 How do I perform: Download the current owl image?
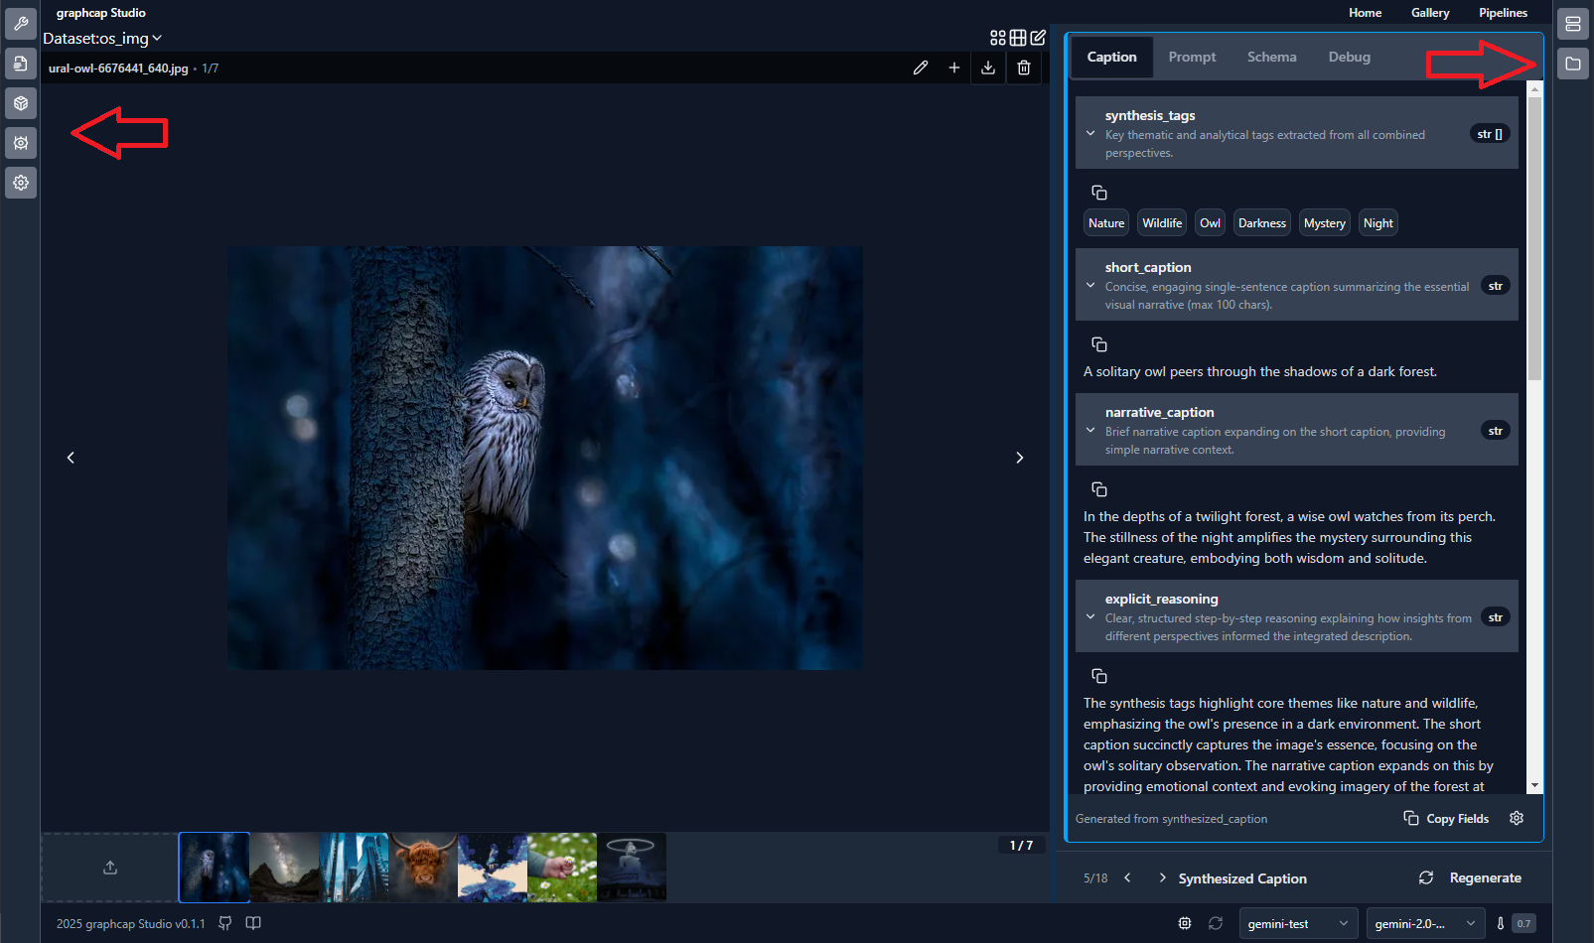click(987, 67)
